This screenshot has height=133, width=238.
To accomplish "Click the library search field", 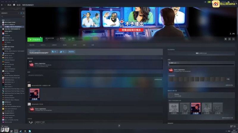I will coord(11,17).
